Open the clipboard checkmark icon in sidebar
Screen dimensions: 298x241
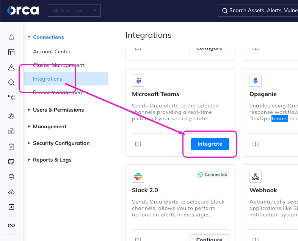pos(11,146)
